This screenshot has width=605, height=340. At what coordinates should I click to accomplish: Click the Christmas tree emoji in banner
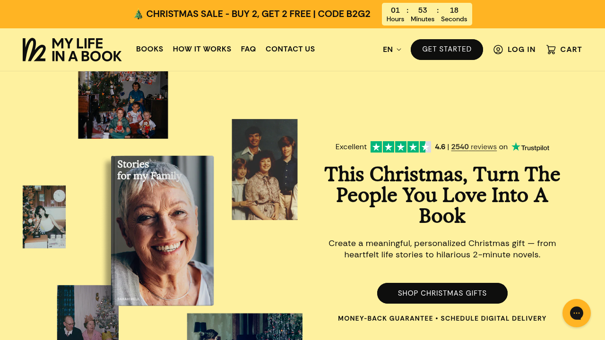(138, 14)
